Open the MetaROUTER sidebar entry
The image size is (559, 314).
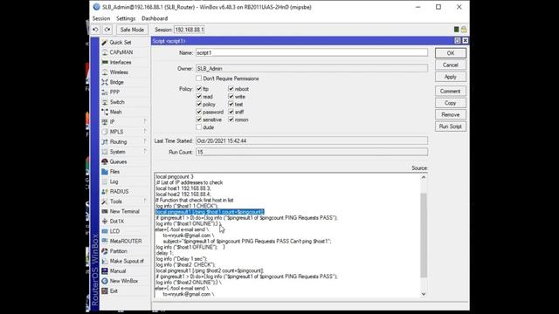point(126,242)
